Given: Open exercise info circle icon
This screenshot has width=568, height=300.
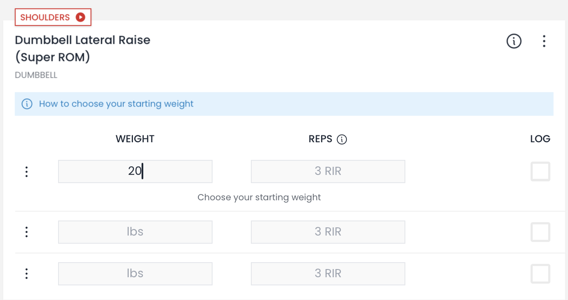Looking at the screenshot, I should pyautogui.click(x=514, y=41).
